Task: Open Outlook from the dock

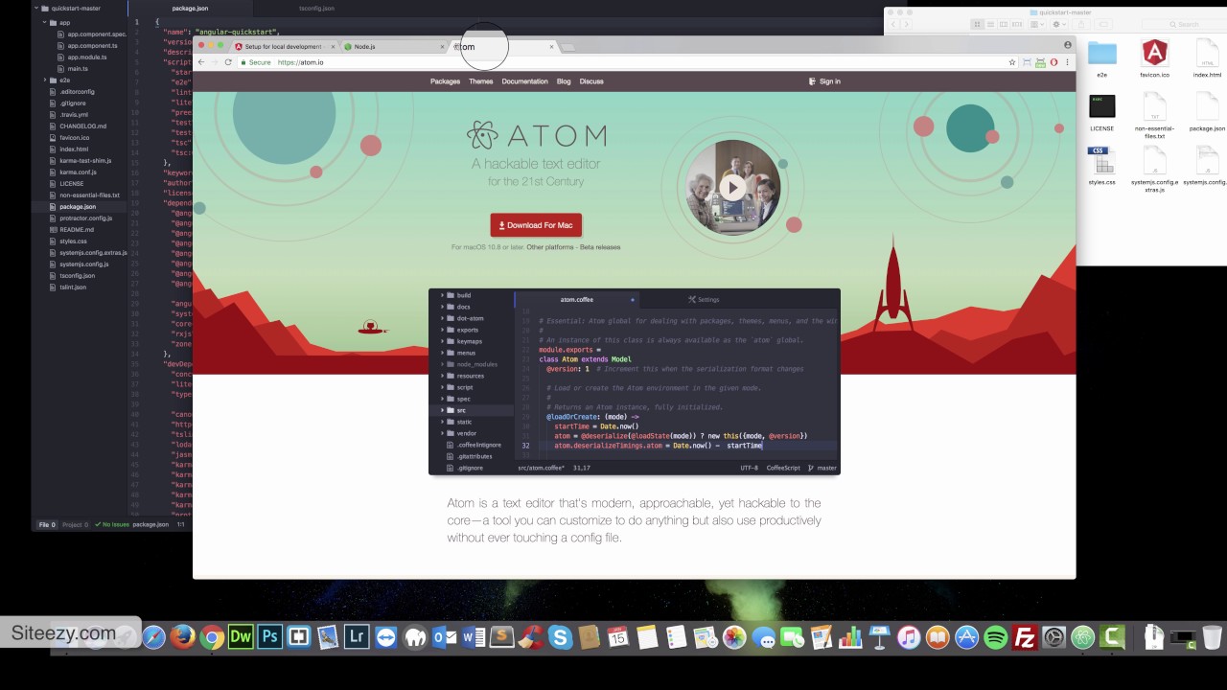Action: [444, 636]
